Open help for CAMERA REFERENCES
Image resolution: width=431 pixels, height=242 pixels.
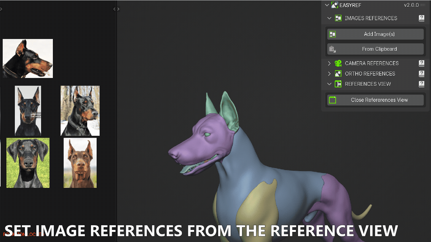pyautogui.click(x=422, y=63)
